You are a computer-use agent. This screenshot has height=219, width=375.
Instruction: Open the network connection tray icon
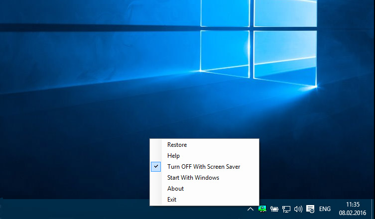pos(286,209)
